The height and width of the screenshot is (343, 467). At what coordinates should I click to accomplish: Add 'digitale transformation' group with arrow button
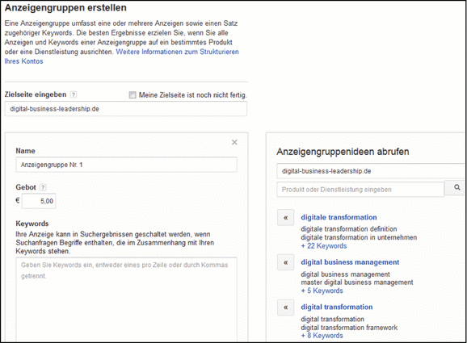pyautogui.click(x=286, y=218)
